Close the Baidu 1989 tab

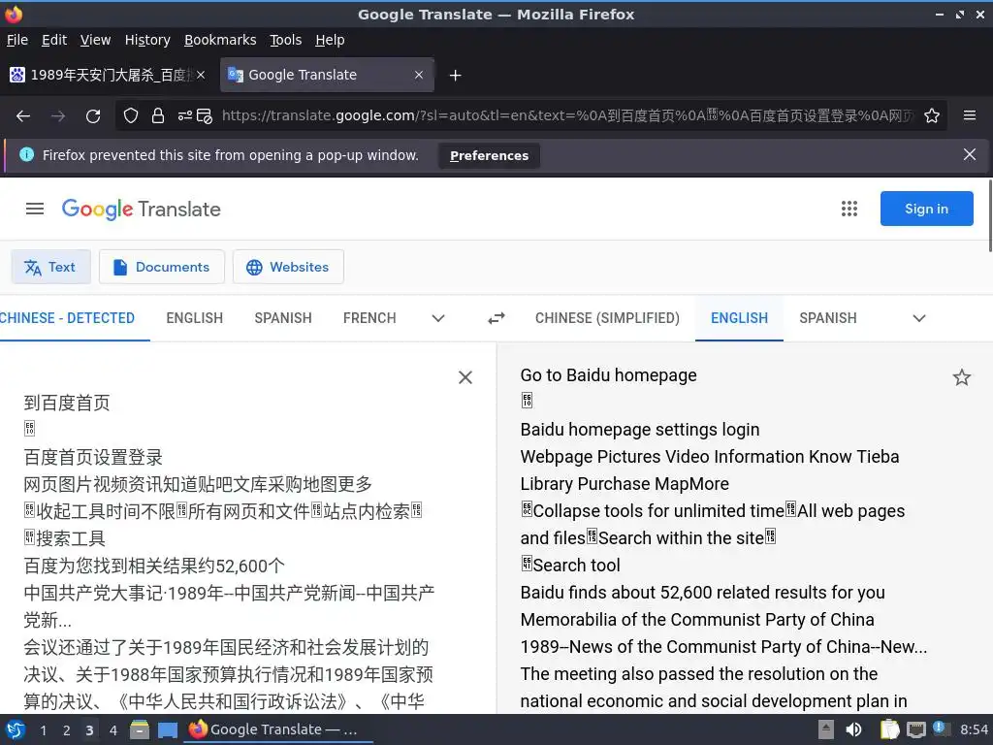(x=201, y=75)
